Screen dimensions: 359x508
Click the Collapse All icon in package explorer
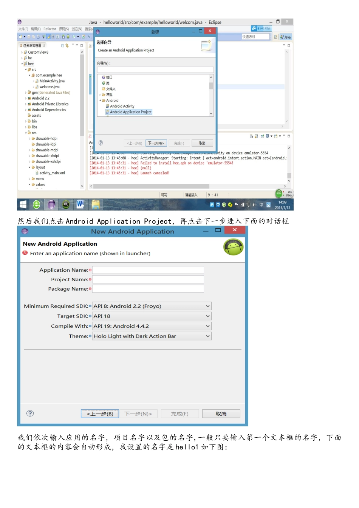[62, 45]
